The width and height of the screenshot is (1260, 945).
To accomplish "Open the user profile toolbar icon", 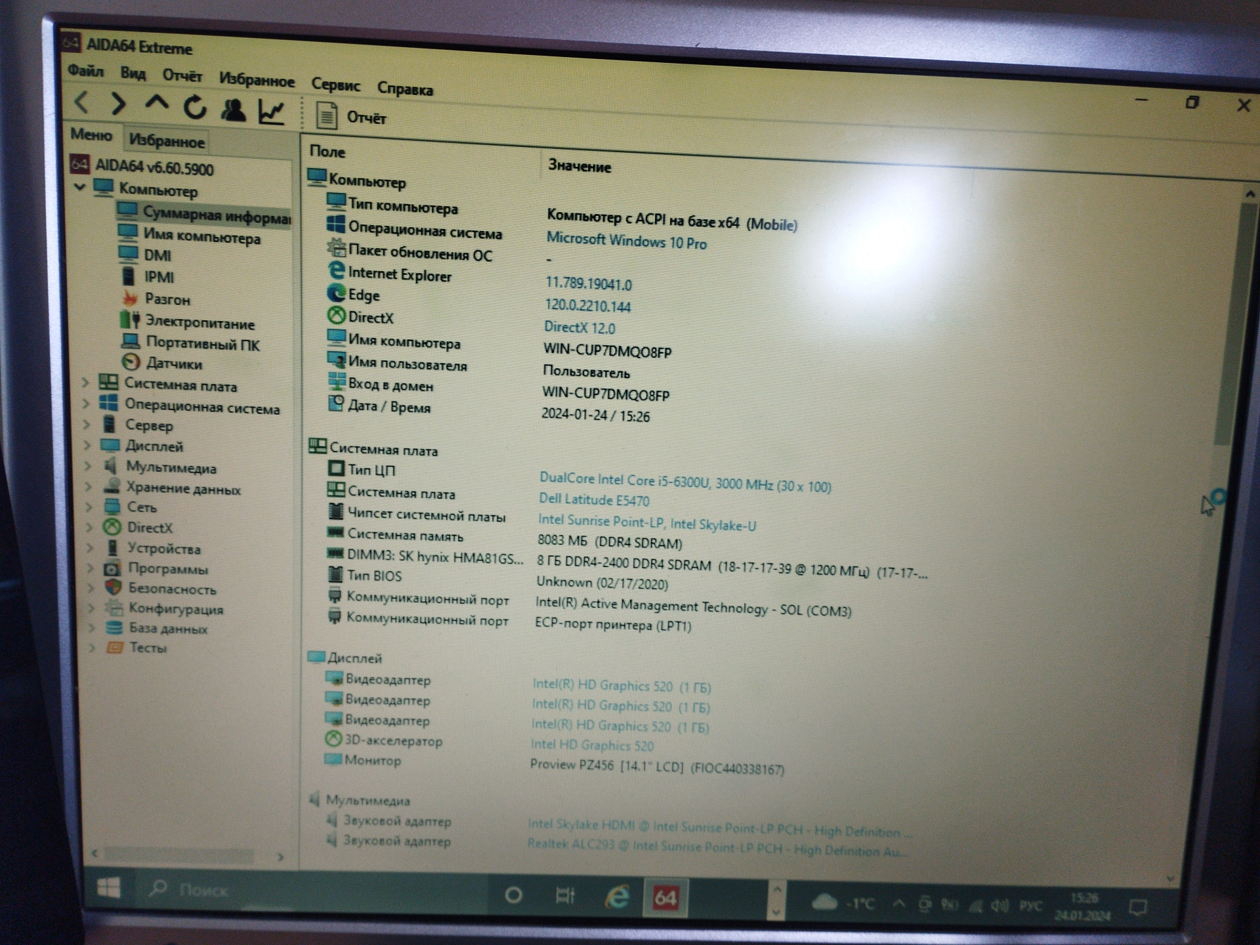I will click(x=234, y=110).
